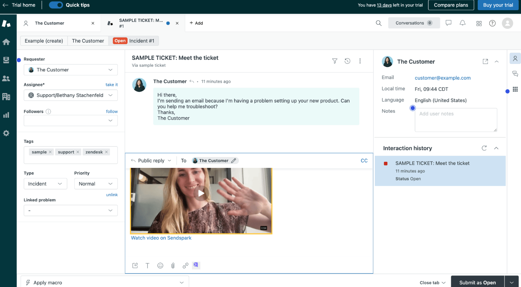Viewport: 521px width, 287px height.
Task: Open Admin gear icon in sidebar
Action: (x=6, y=133)
